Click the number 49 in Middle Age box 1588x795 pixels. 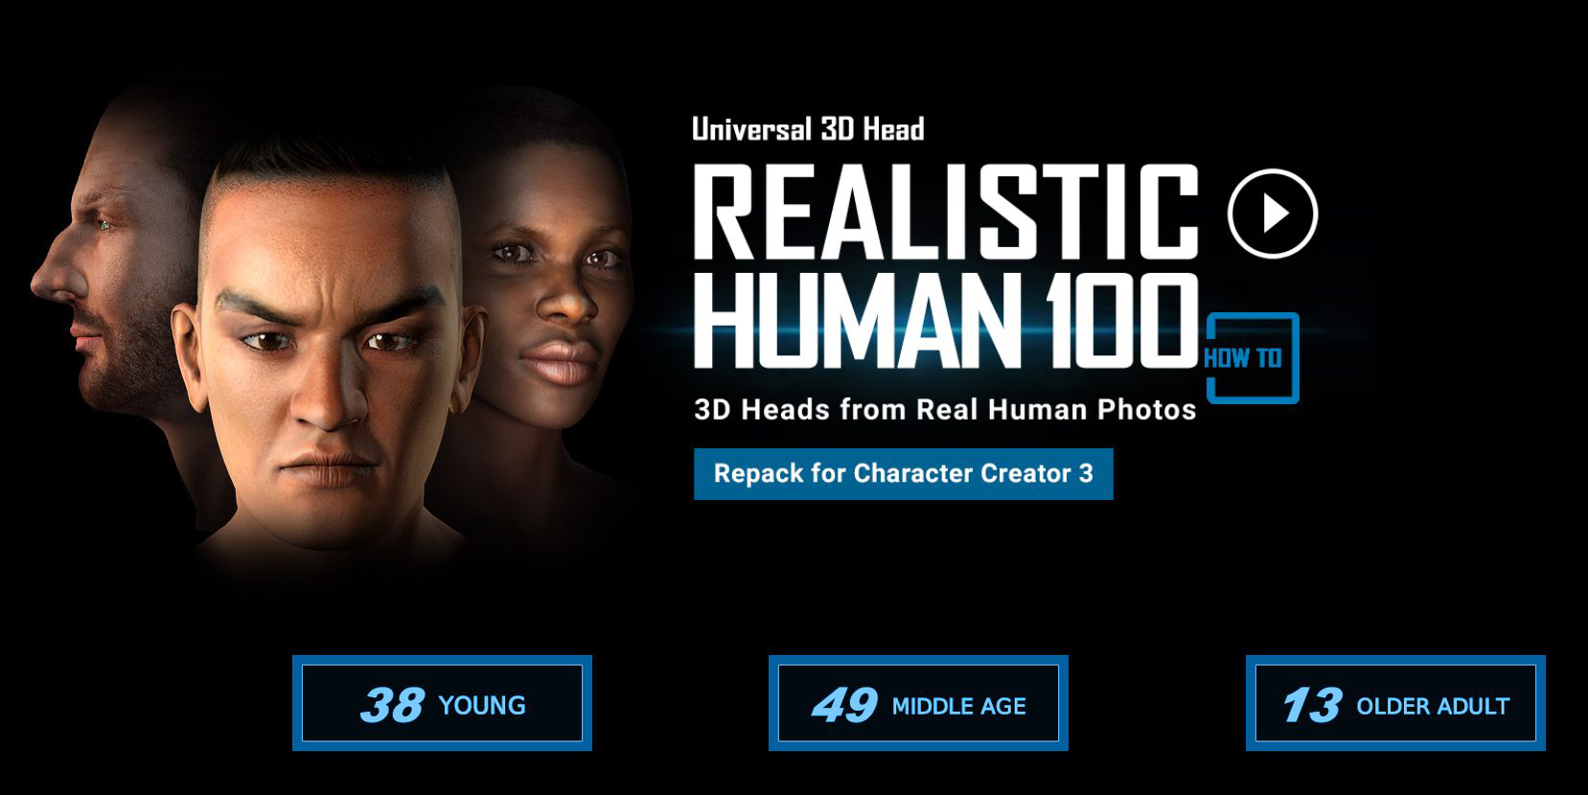844,705
